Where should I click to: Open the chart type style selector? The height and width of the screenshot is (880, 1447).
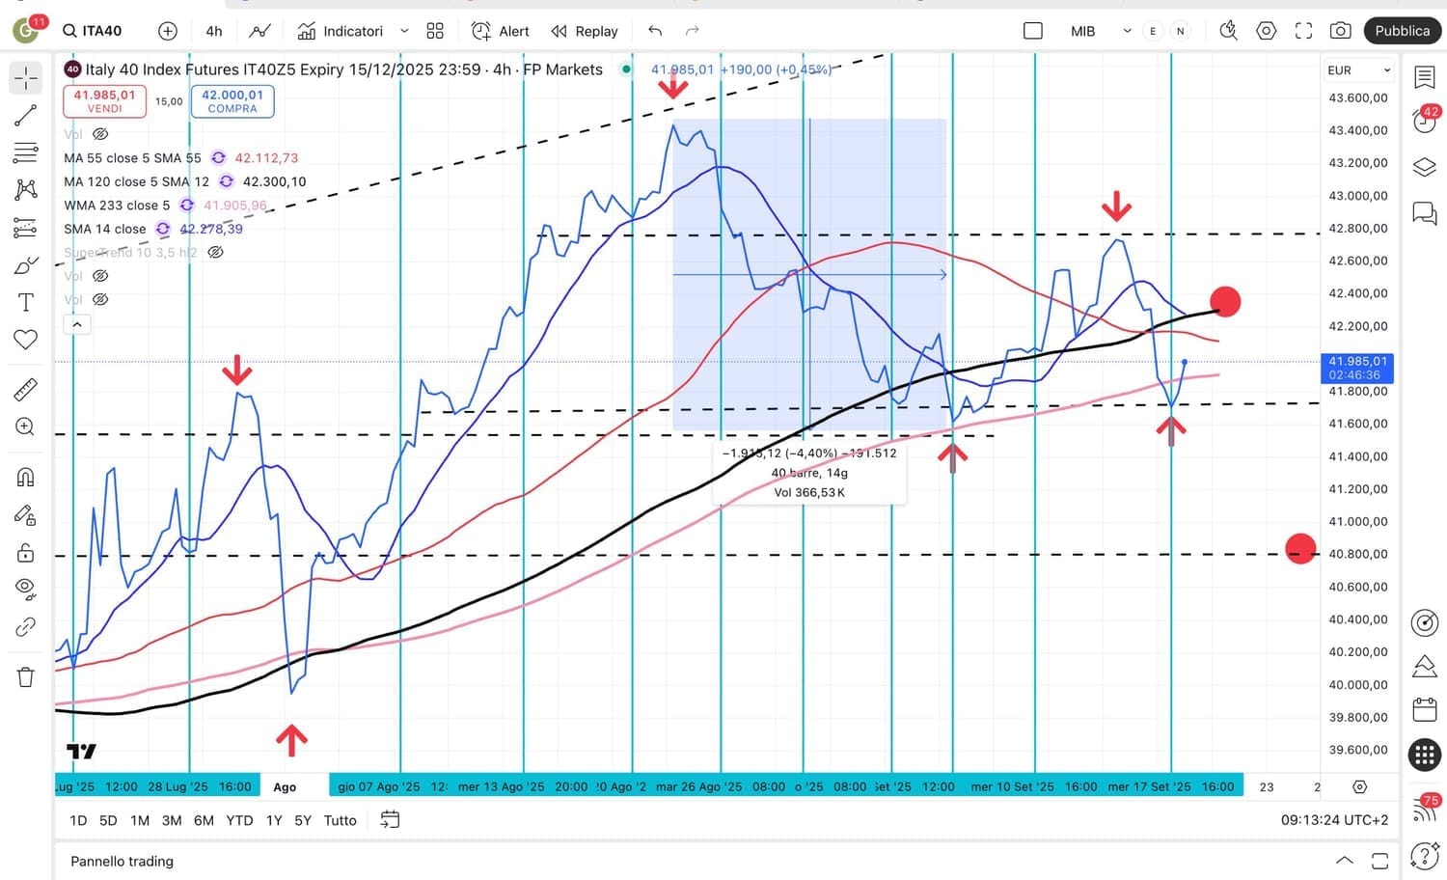[259, 31]
